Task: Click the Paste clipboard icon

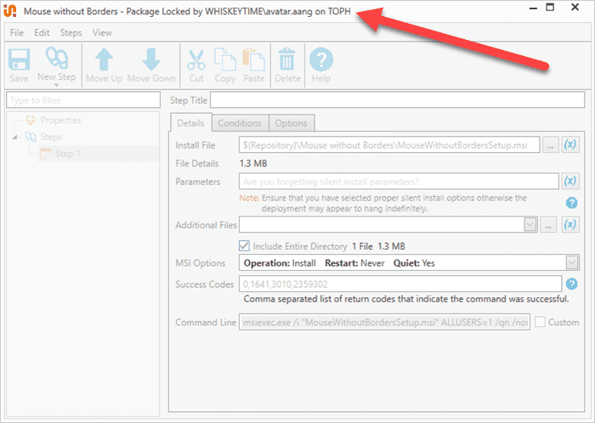Action: [x=254, y=59]
